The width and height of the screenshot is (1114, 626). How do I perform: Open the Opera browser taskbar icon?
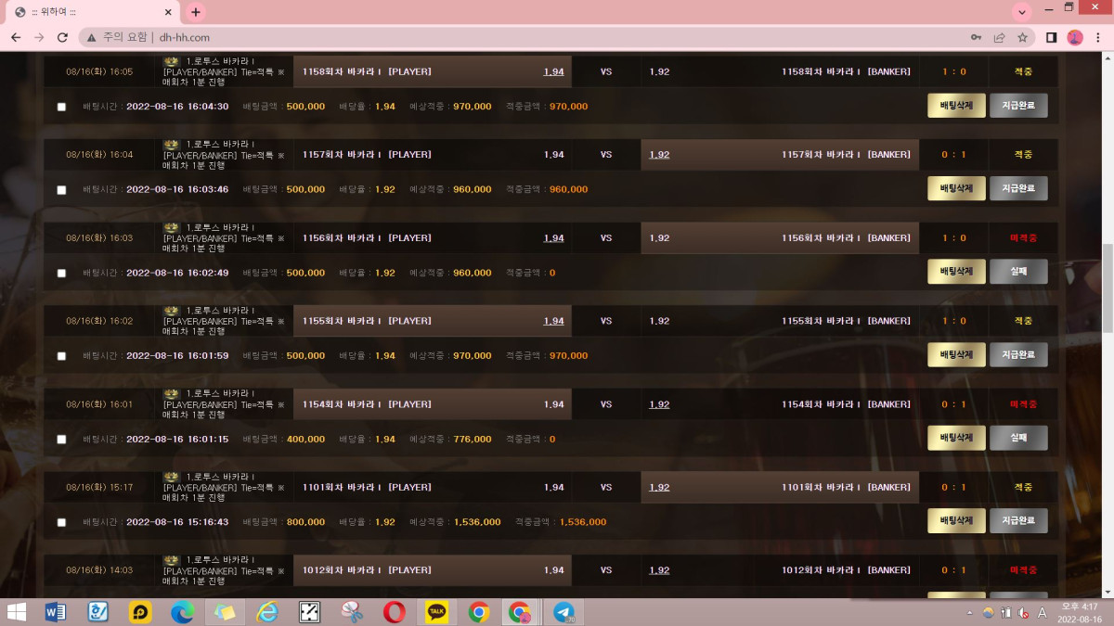[x=394, y=612]
